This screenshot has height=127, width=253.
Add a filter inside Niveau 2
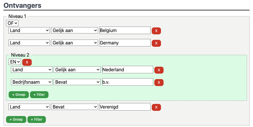(39, 95)
